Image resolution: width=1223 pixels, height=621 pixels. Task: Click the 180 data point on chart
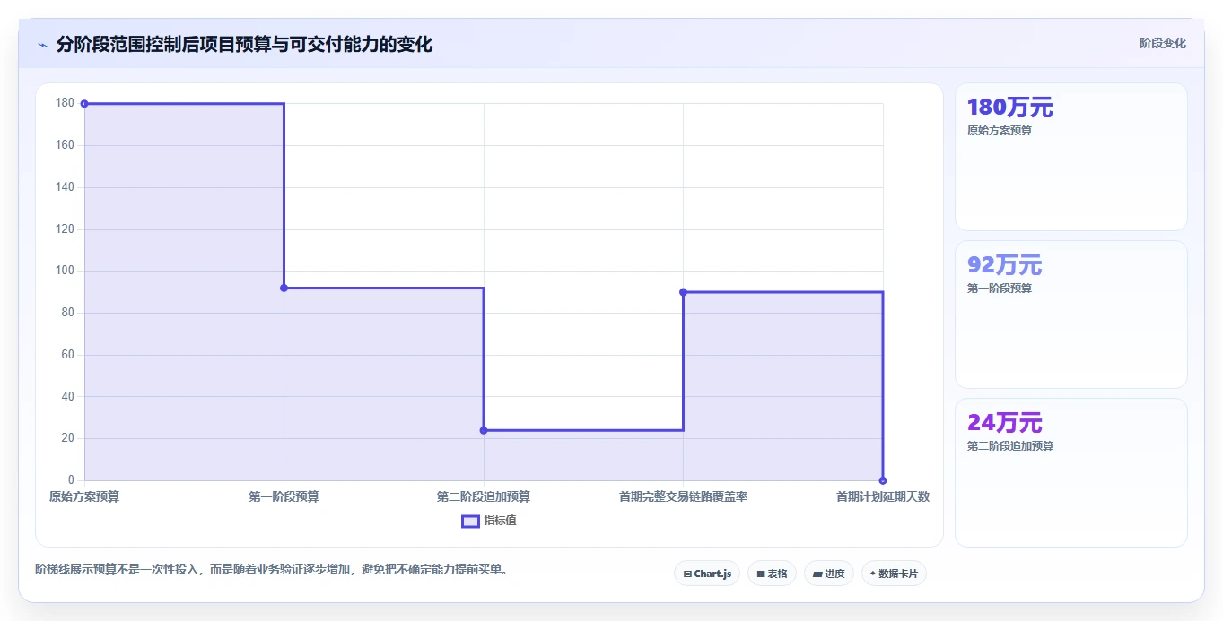pyautogui.click(x=84, y=104)
